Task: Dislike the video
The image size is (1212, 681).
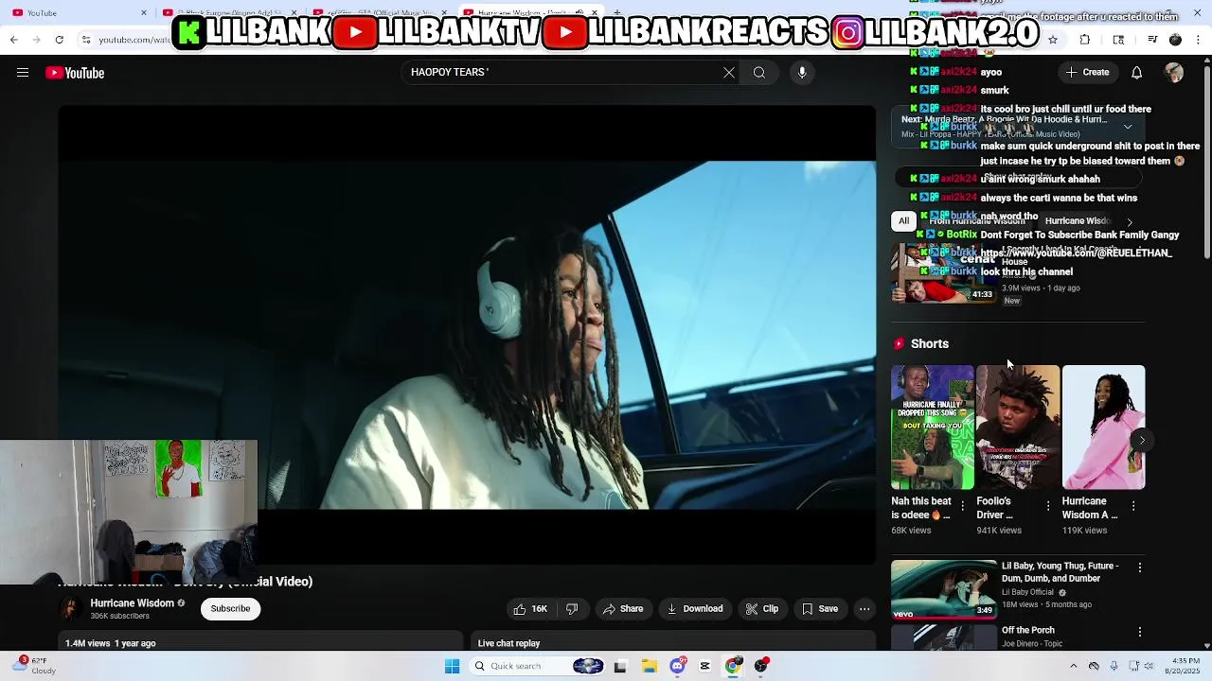Action: click(x=572, y=609)
